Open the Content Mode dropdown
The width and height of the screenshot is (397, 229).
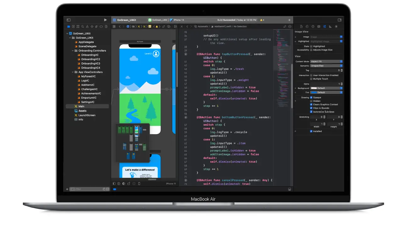[x=326, y=61]
